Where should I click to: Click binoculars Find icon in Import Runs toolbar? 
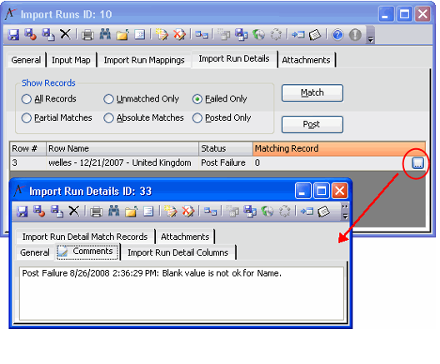(105, 34)
